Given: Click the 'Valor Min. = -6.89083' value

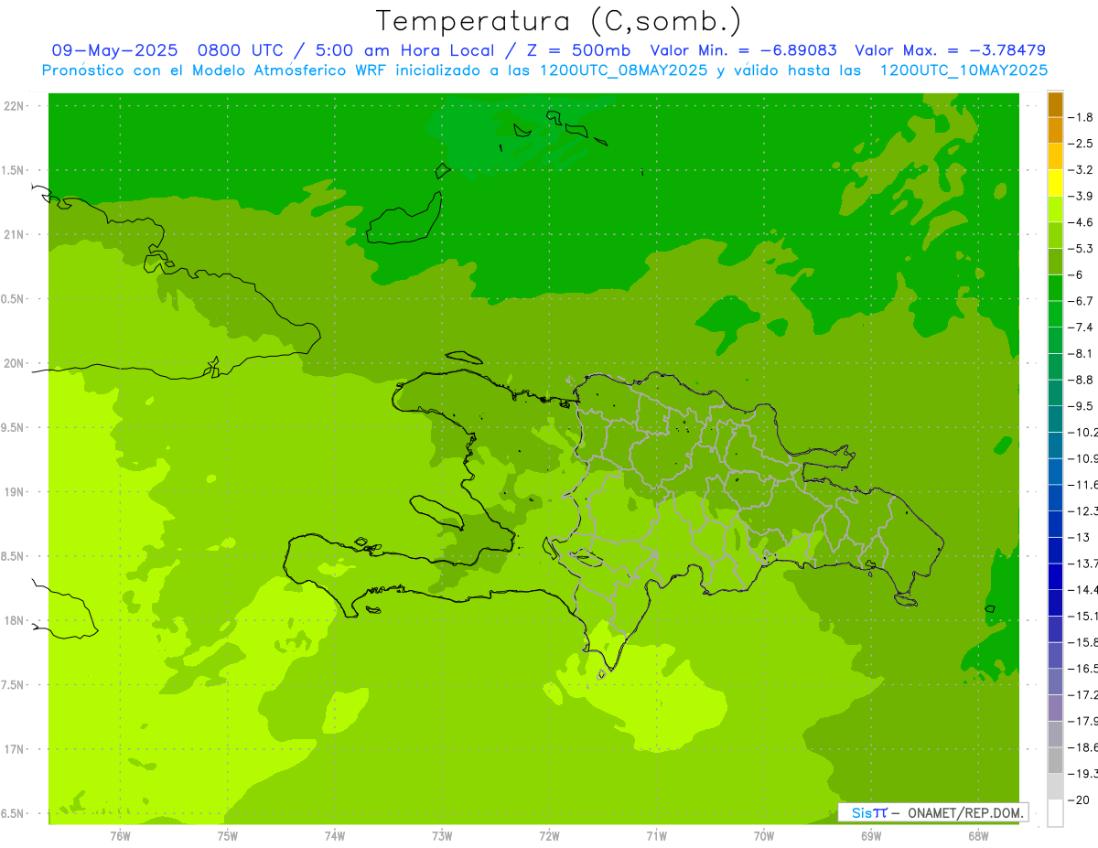Looking at the screenshot, I should pos(743,50).
